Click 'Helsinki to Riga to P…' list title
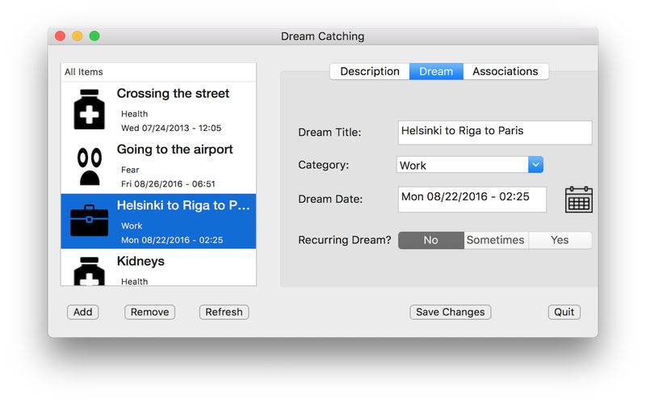Image resolution: width=646 pixels, height=404 pixels. (x=183, y=205)
